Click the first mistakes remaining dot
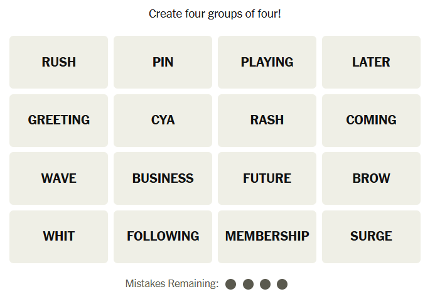 230,284
